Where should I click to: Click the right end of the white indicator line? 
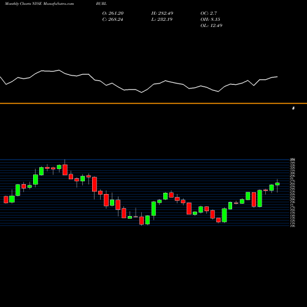pyautogui.click(x=278, y=77)
